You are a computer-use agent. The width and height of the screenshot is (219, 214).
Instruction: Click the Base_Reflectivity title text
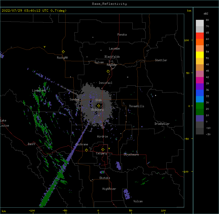109,4
